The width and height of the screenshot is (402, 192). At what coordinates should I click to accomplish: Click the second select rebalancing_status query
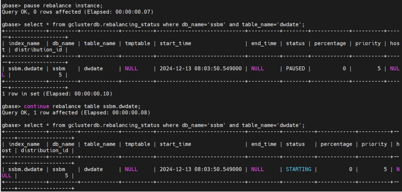tap(164, 125)
